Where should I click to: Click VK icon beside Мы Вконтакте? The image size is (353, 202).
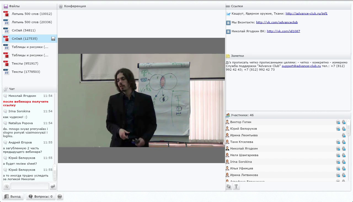click(x=228, y=23)
